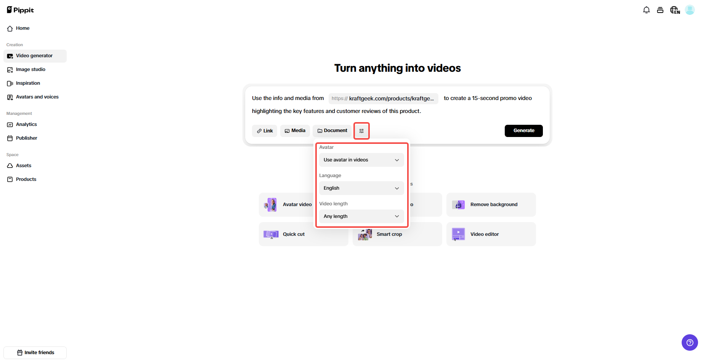703x361 pixels.
Task: Click the Remove background icon
Action: point(459,205)
